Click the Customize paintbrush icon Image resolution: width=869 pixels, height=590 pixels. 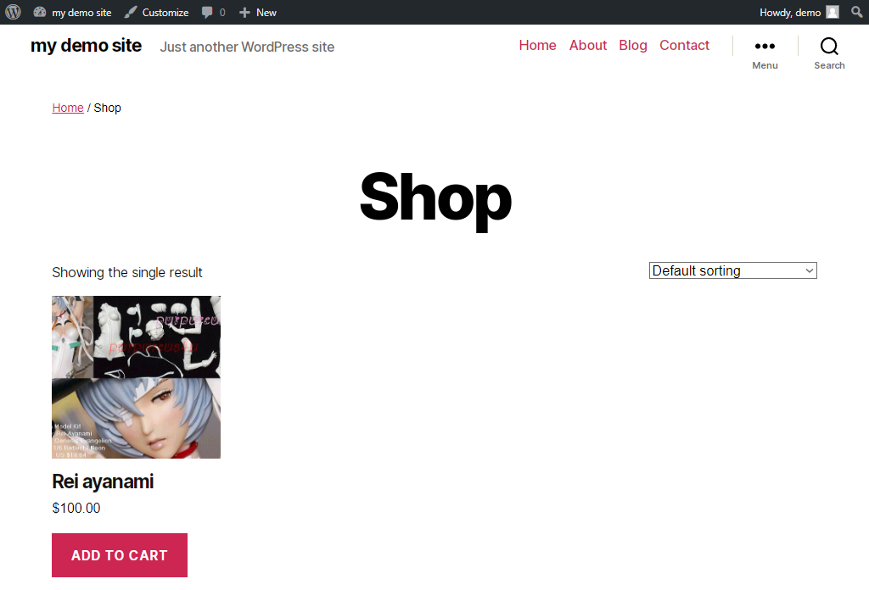(x=130, y=12)
